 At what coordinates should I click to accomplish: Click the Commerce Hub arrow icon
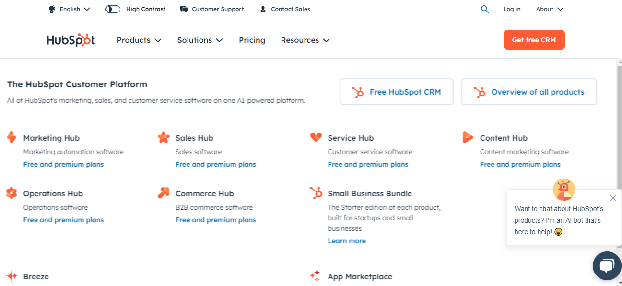pyautogui.click(x=164, y=193)
